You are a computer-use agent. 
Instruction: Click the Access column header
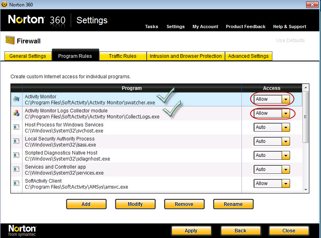(x=272, y=88)
